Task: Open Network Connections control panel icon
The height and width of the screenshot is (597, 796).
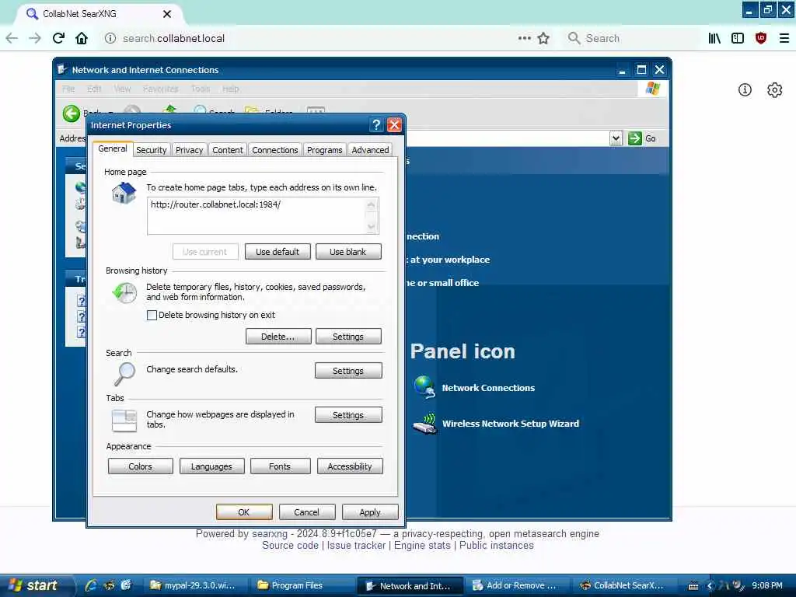Action: [x=424, y=387]
